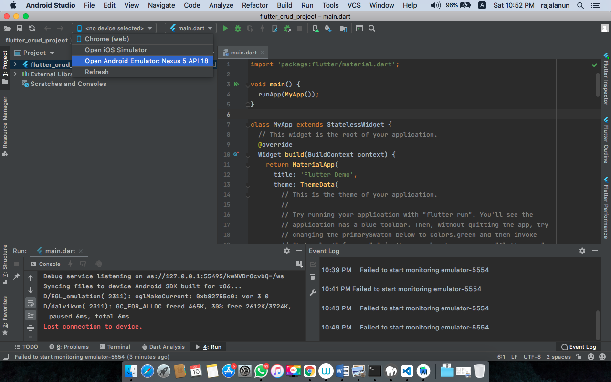Click the user avatar icon top right
Screen dimensions: 611x382
605,28
